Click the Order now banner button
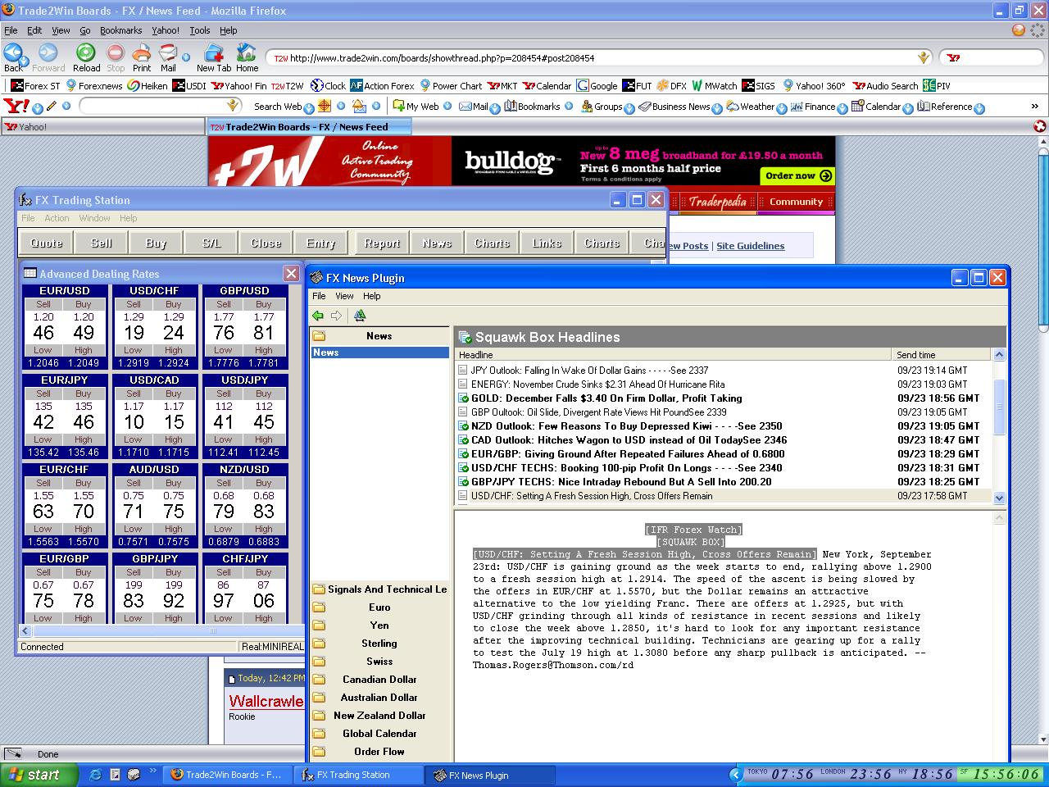 (x=797, y=175)
